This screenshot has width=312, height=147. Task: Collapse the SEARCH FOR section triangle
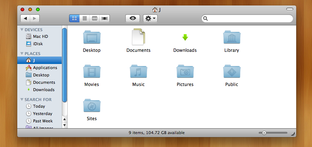coord(22,100)
